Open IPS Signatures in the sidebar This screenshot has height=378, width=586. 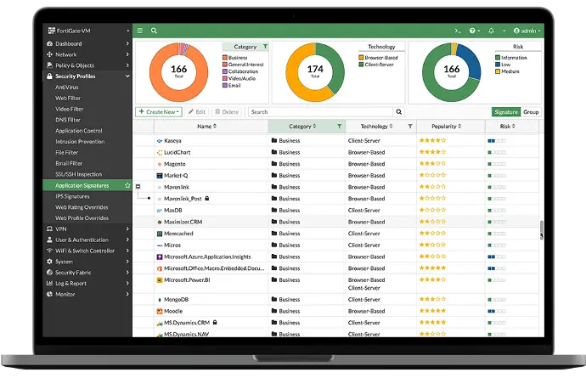point(72,196)
